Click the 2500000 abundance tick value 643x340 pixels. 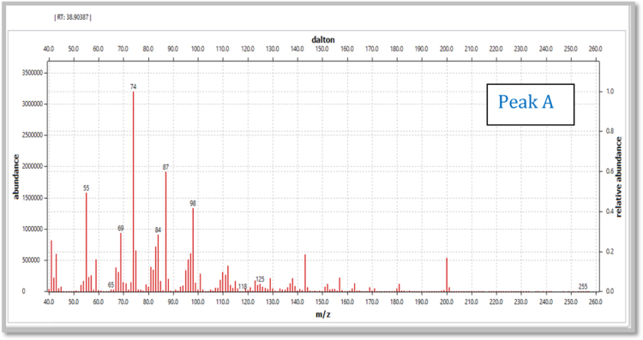tap(33, 135)
